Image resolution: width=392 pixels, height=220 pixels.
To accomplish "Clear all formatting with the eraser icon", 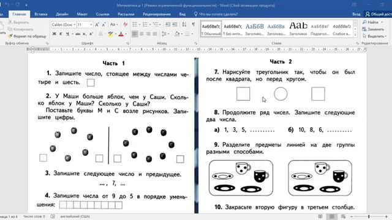I will tap(126, 24).
